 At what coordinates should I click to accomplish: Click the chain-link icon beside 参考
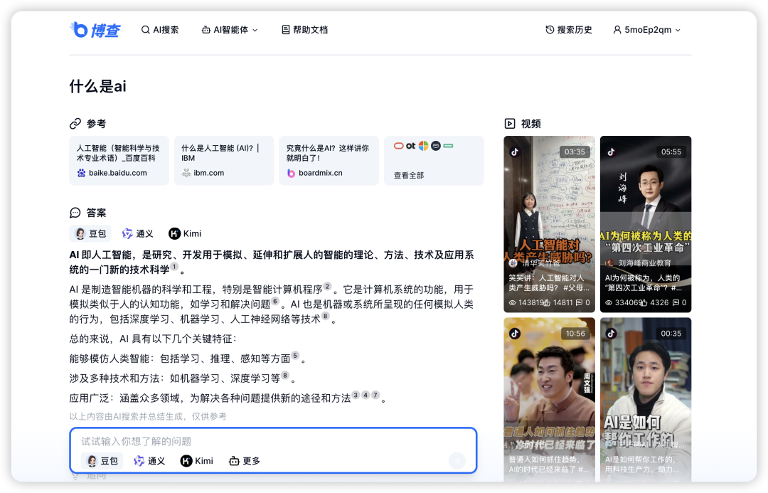(x=74, y=122)
